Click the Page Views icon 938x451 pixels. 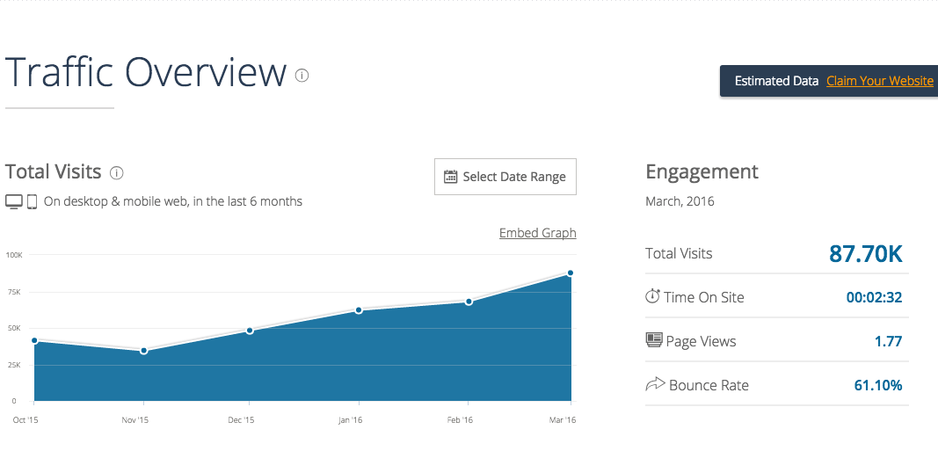pos(653,340)
